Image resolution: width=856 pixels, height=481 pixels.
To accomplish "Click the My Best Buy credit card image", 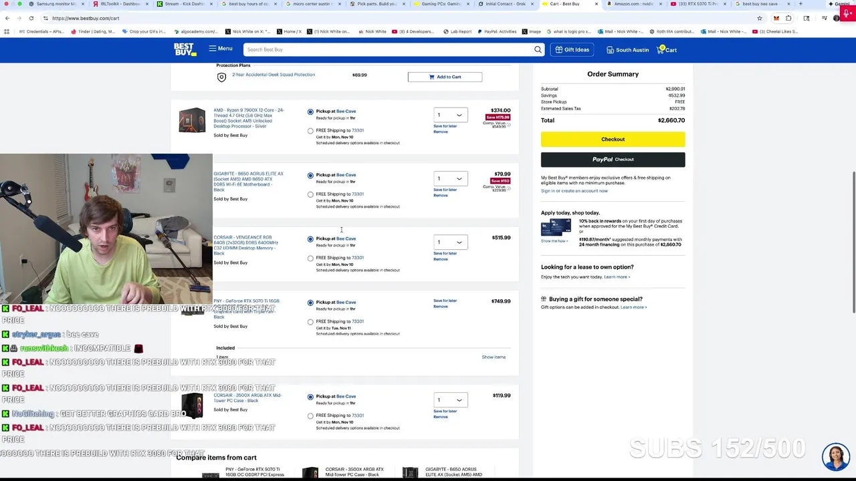I will coord(556,227).
